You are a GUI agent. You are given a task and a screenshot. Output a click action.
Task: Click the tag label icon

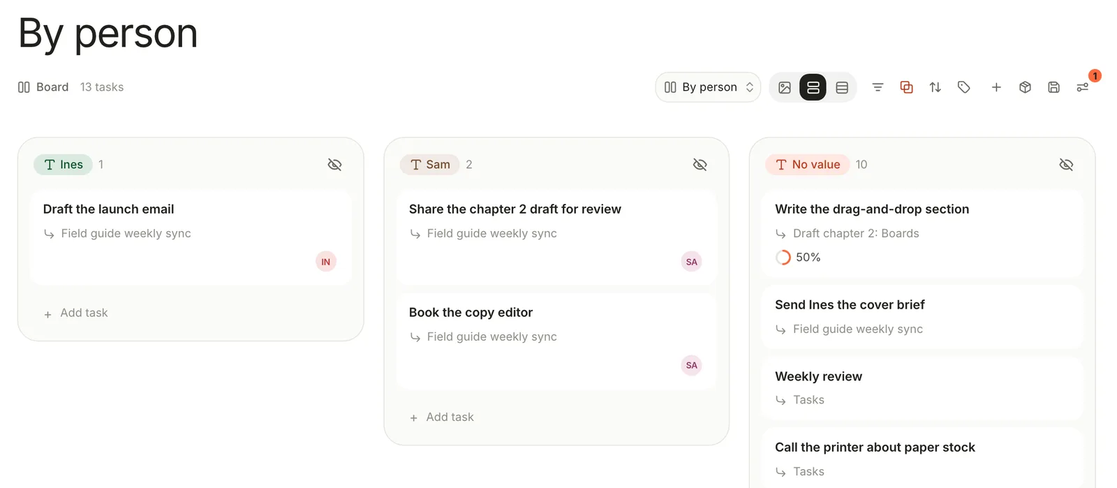[964, 87]
